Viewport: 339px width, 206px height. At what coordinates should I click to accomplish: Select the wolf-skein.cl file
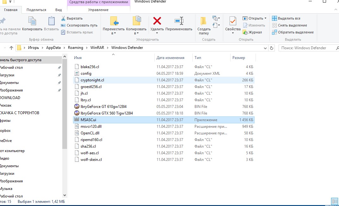tap(91, 160)
